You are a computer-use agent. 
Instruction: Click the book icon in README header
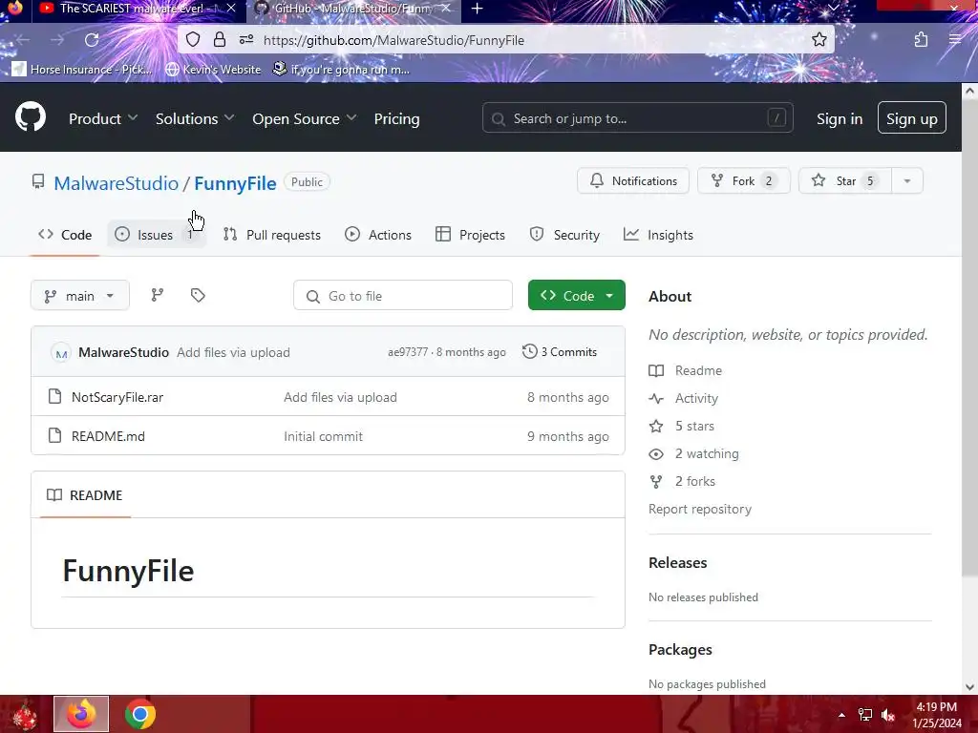click(54, 495)
